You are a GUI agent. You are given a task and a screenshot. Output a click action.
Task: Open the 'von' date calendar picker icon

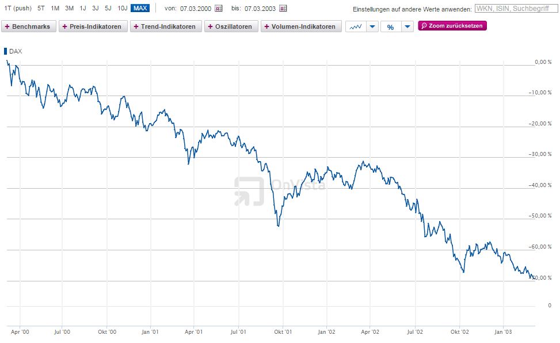tap(219, 8)
